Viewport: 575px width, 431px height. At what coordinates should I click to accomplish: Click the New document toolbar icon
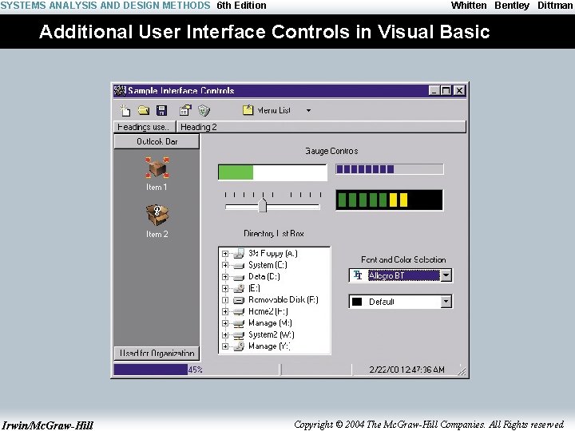point(125,110)
